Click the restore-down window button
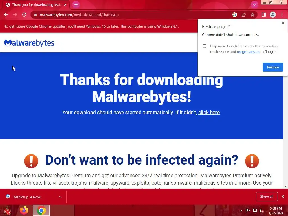This screenshot has height=216, width=288. (271, 3)
